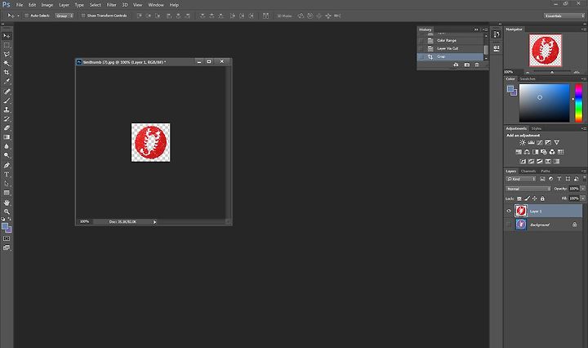Open the Normal blend mode dropdown
The height and width of the screenshot is (348, 588).
[x=528, y=189]
